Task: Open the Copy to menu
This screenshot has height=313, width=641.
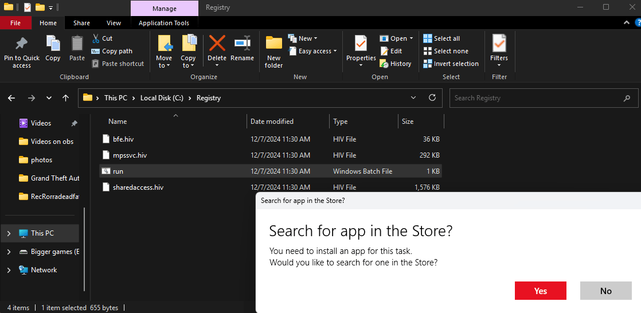Action: [x=188, y=52]
